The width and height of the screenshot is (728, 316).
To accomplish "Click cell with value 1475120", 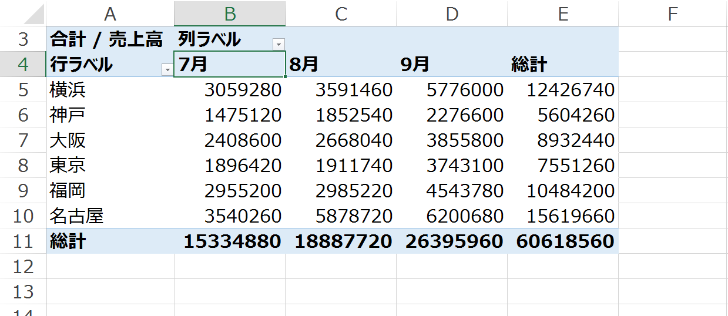I will (x=230, y=115).
